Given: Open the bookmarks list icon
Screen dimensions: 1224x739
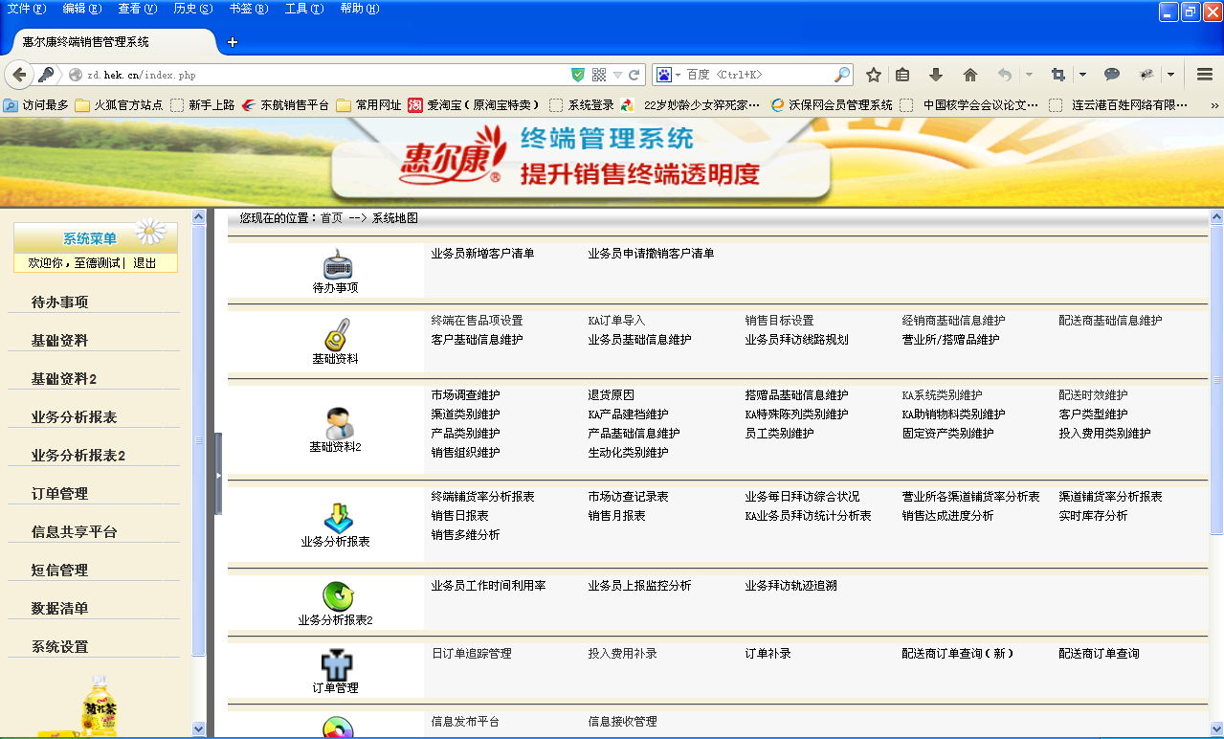Looking at the screenshot, I should [902, 75].
